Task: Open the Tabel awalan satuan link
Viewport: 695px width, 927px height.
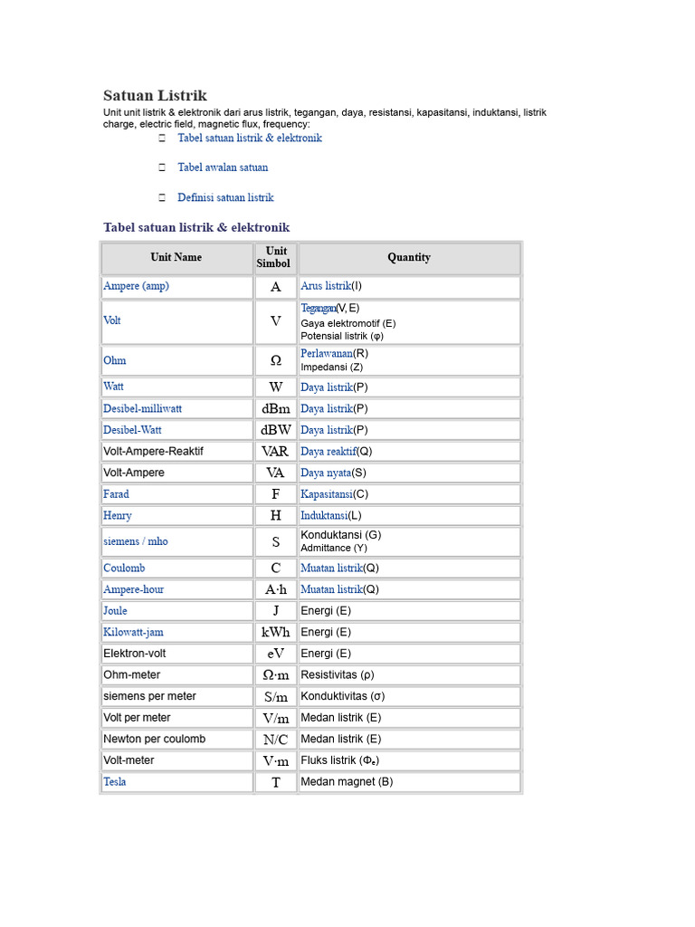Action: (223, 167)
